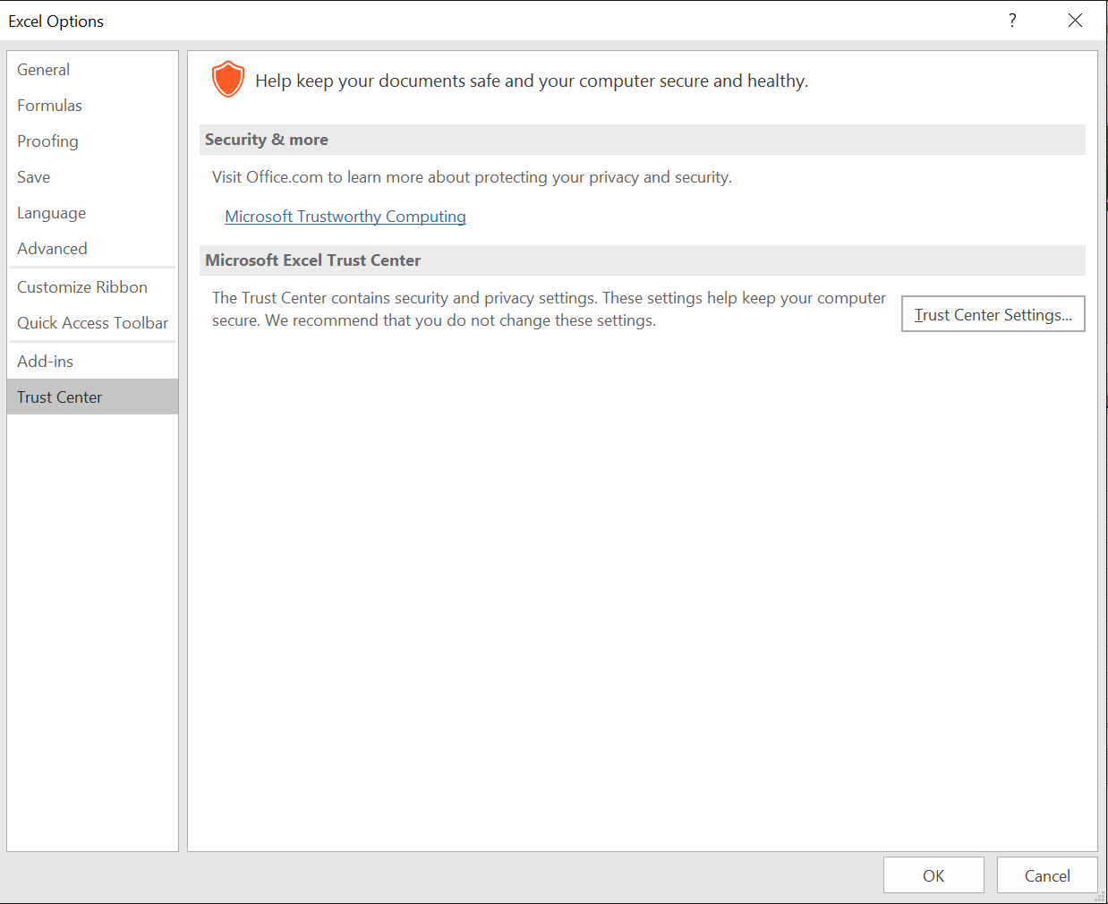
Task: Select Formulas in the sidebar
Action: [x=92, y=106]
